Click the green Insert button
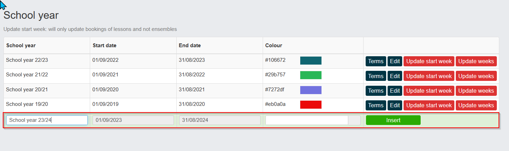 coord(393,120)
